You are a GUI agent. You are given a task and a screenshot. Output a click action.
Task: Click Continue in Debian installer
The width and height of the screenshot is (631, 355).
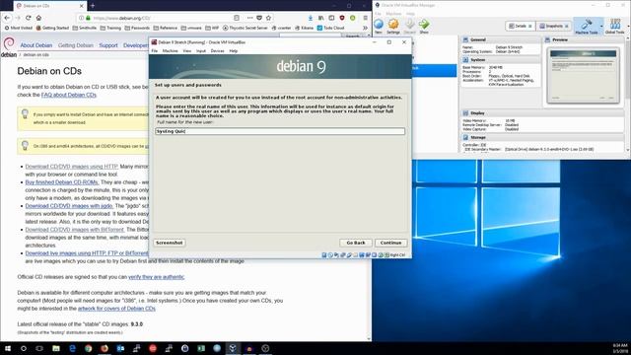pyautogui.click(x=390, y=243)
